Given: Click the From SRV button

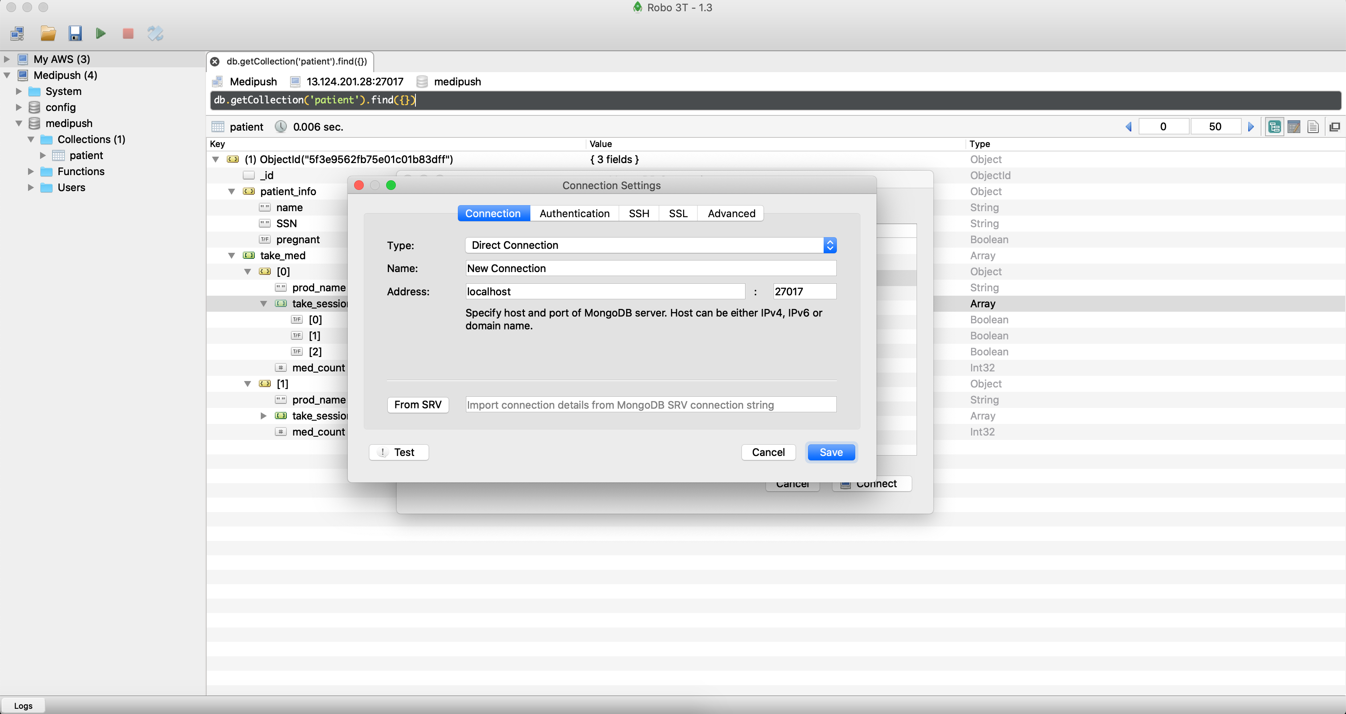Looking at the screenshot, I should (417, 405).
